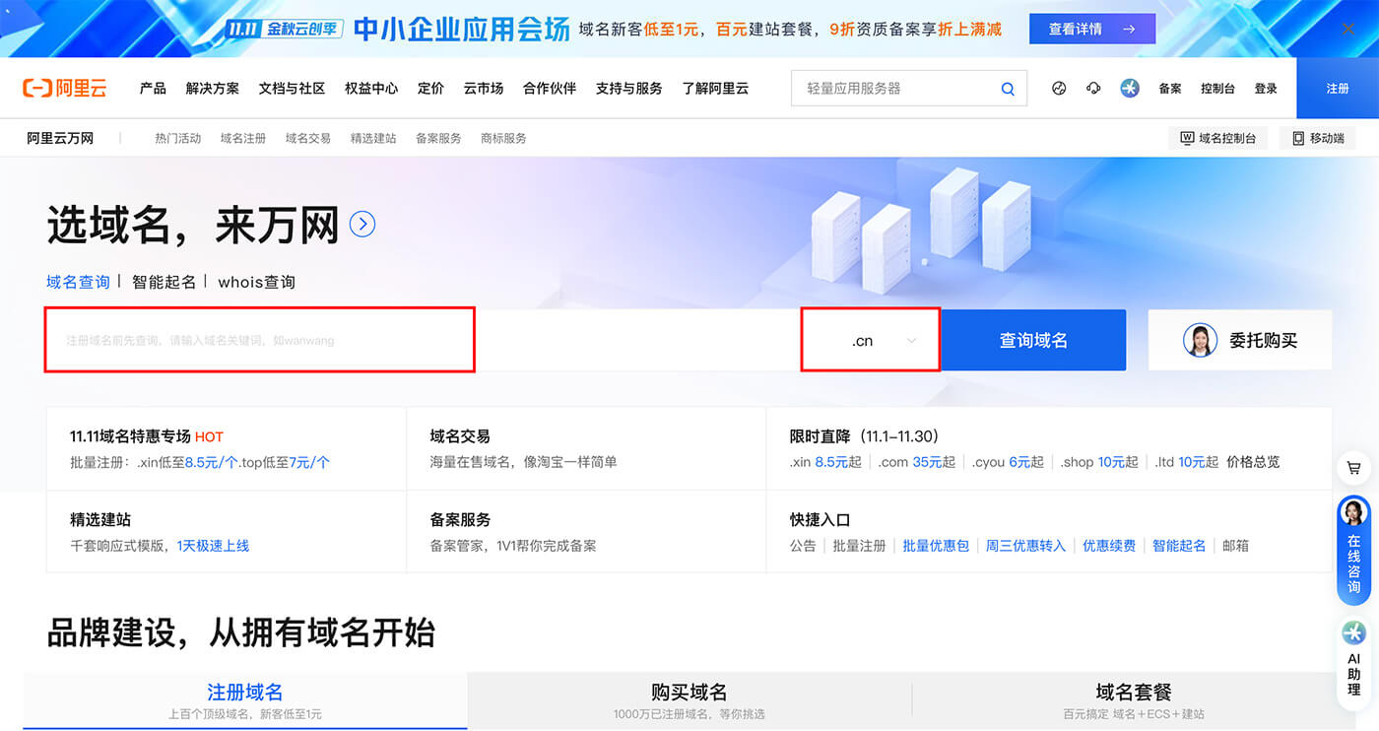Click the circled arrow beside 来万网
This screenshot has width=1379, height=731.
tap(362, 225)
